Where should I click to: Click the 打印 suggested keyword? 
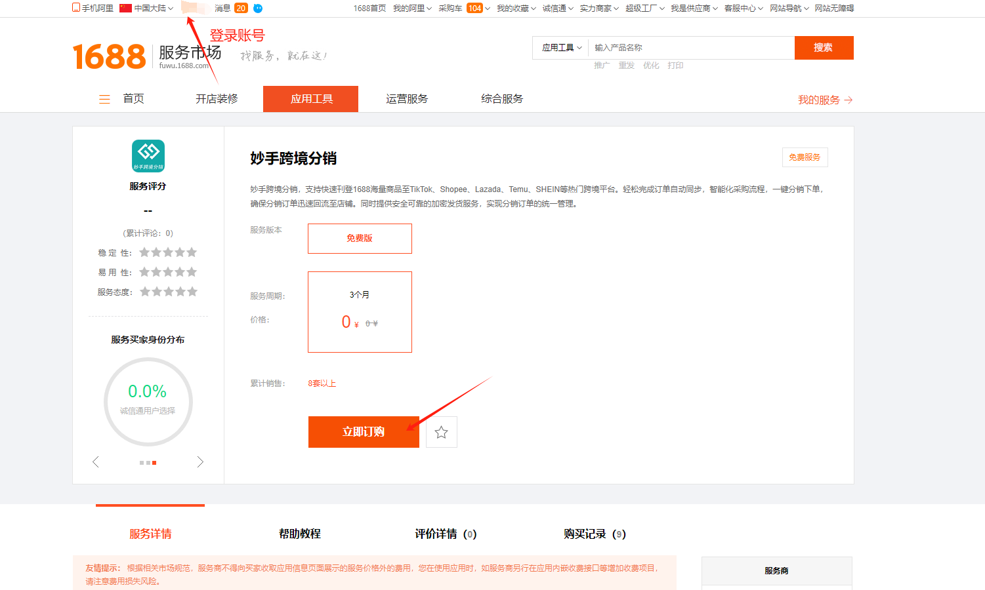point(675,66)
